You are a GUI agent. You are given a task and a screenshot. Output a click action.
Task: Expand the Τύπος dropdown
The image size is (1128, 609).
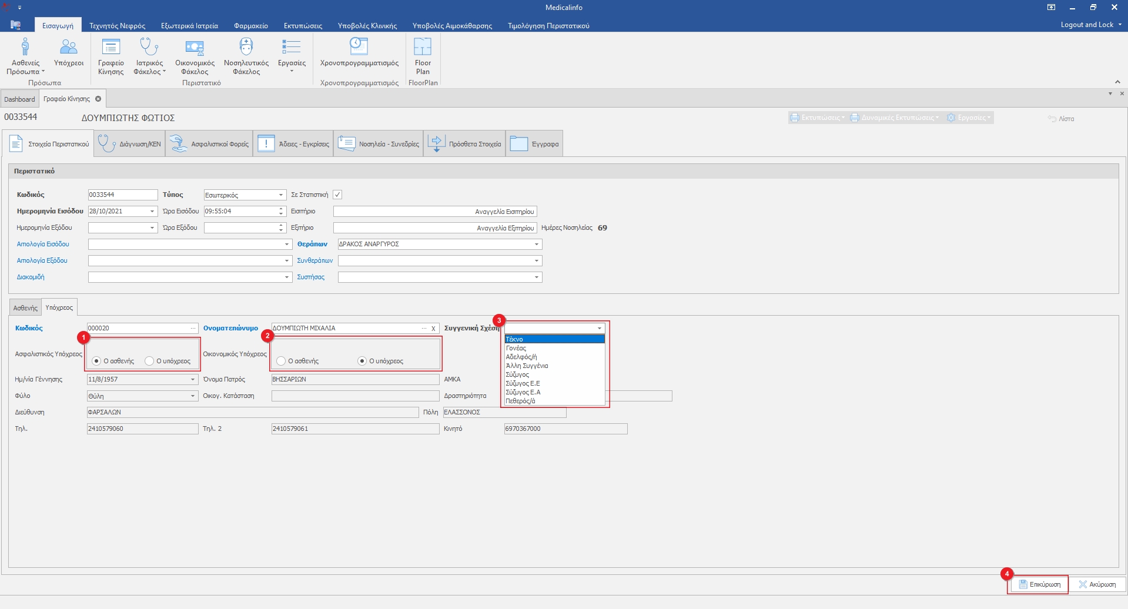click(280, 195)
